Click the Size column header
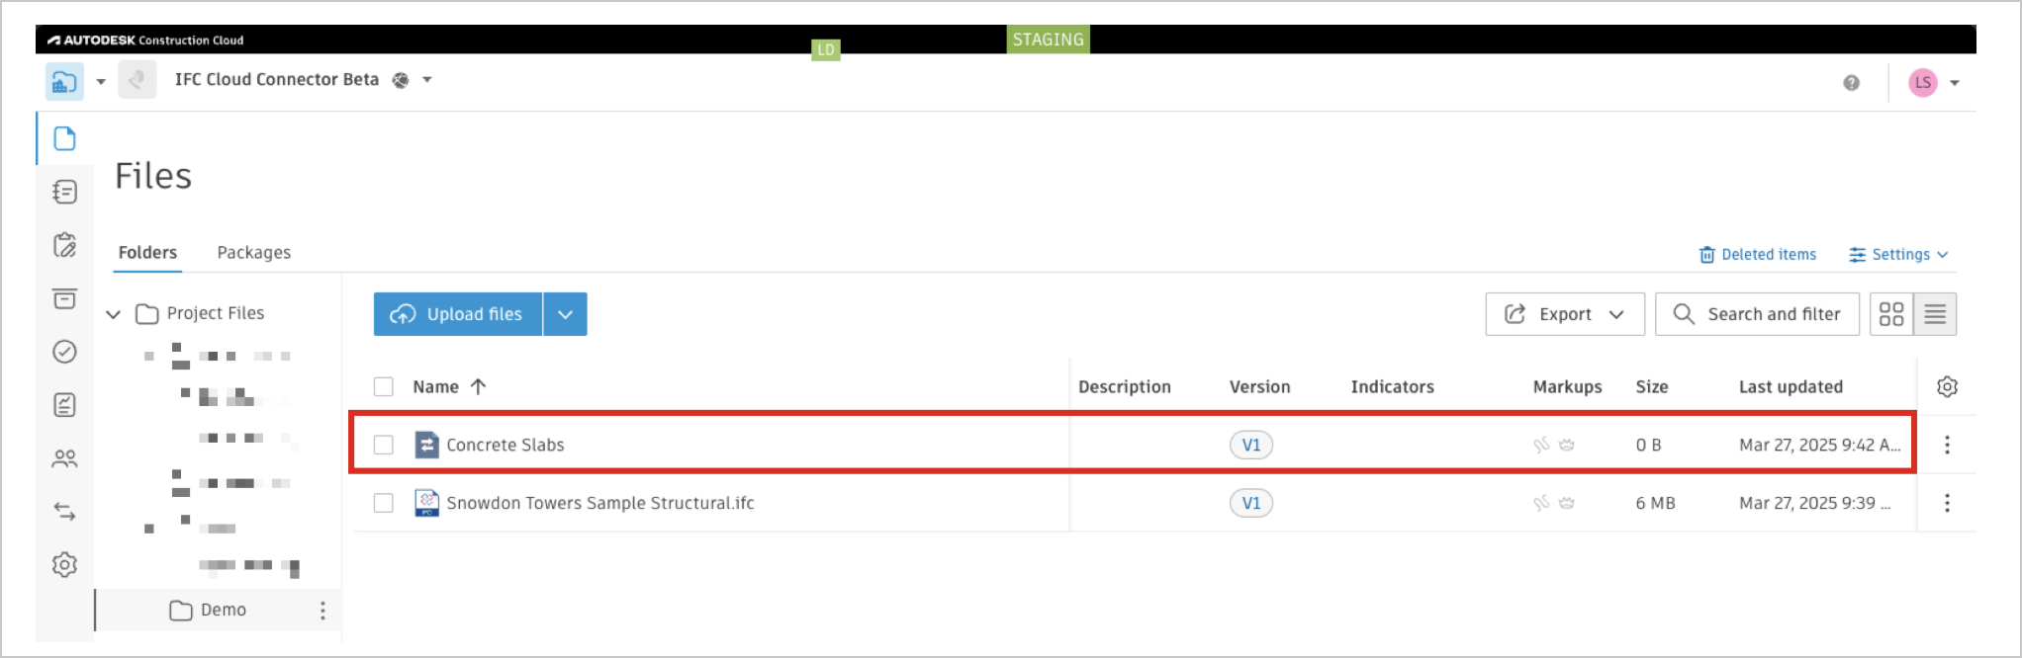2022x658 pixels. (x=1652, y=387)
